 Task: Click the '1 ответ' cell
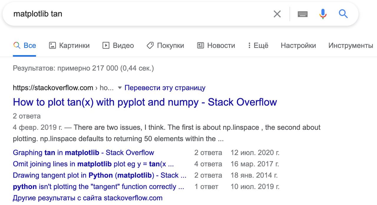tap(206, 186)
